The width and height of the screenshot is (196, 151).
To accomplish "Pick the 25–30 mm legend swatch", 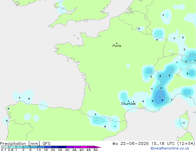I will (x=62, y=147).
